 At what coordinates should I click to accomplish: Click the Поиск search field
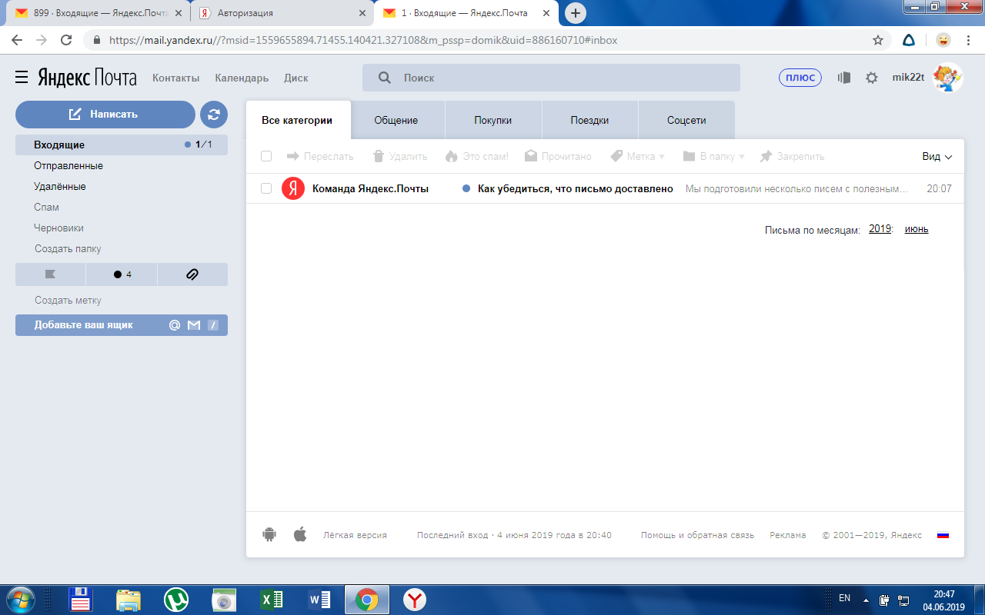[551, 78]
